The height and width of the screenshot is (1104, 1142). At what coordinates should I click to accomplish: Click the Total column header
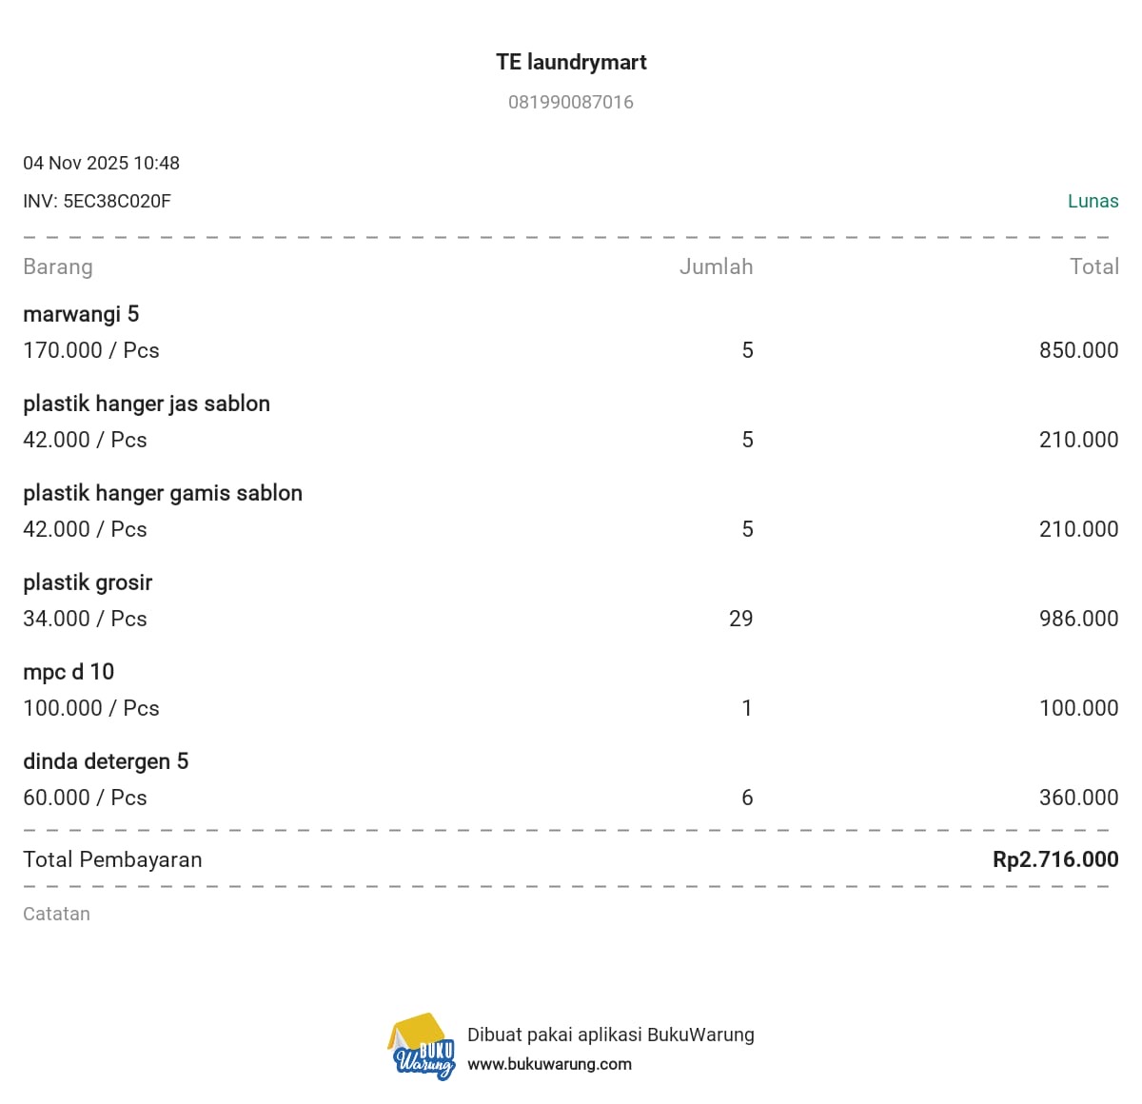[x=1093, y=266]
